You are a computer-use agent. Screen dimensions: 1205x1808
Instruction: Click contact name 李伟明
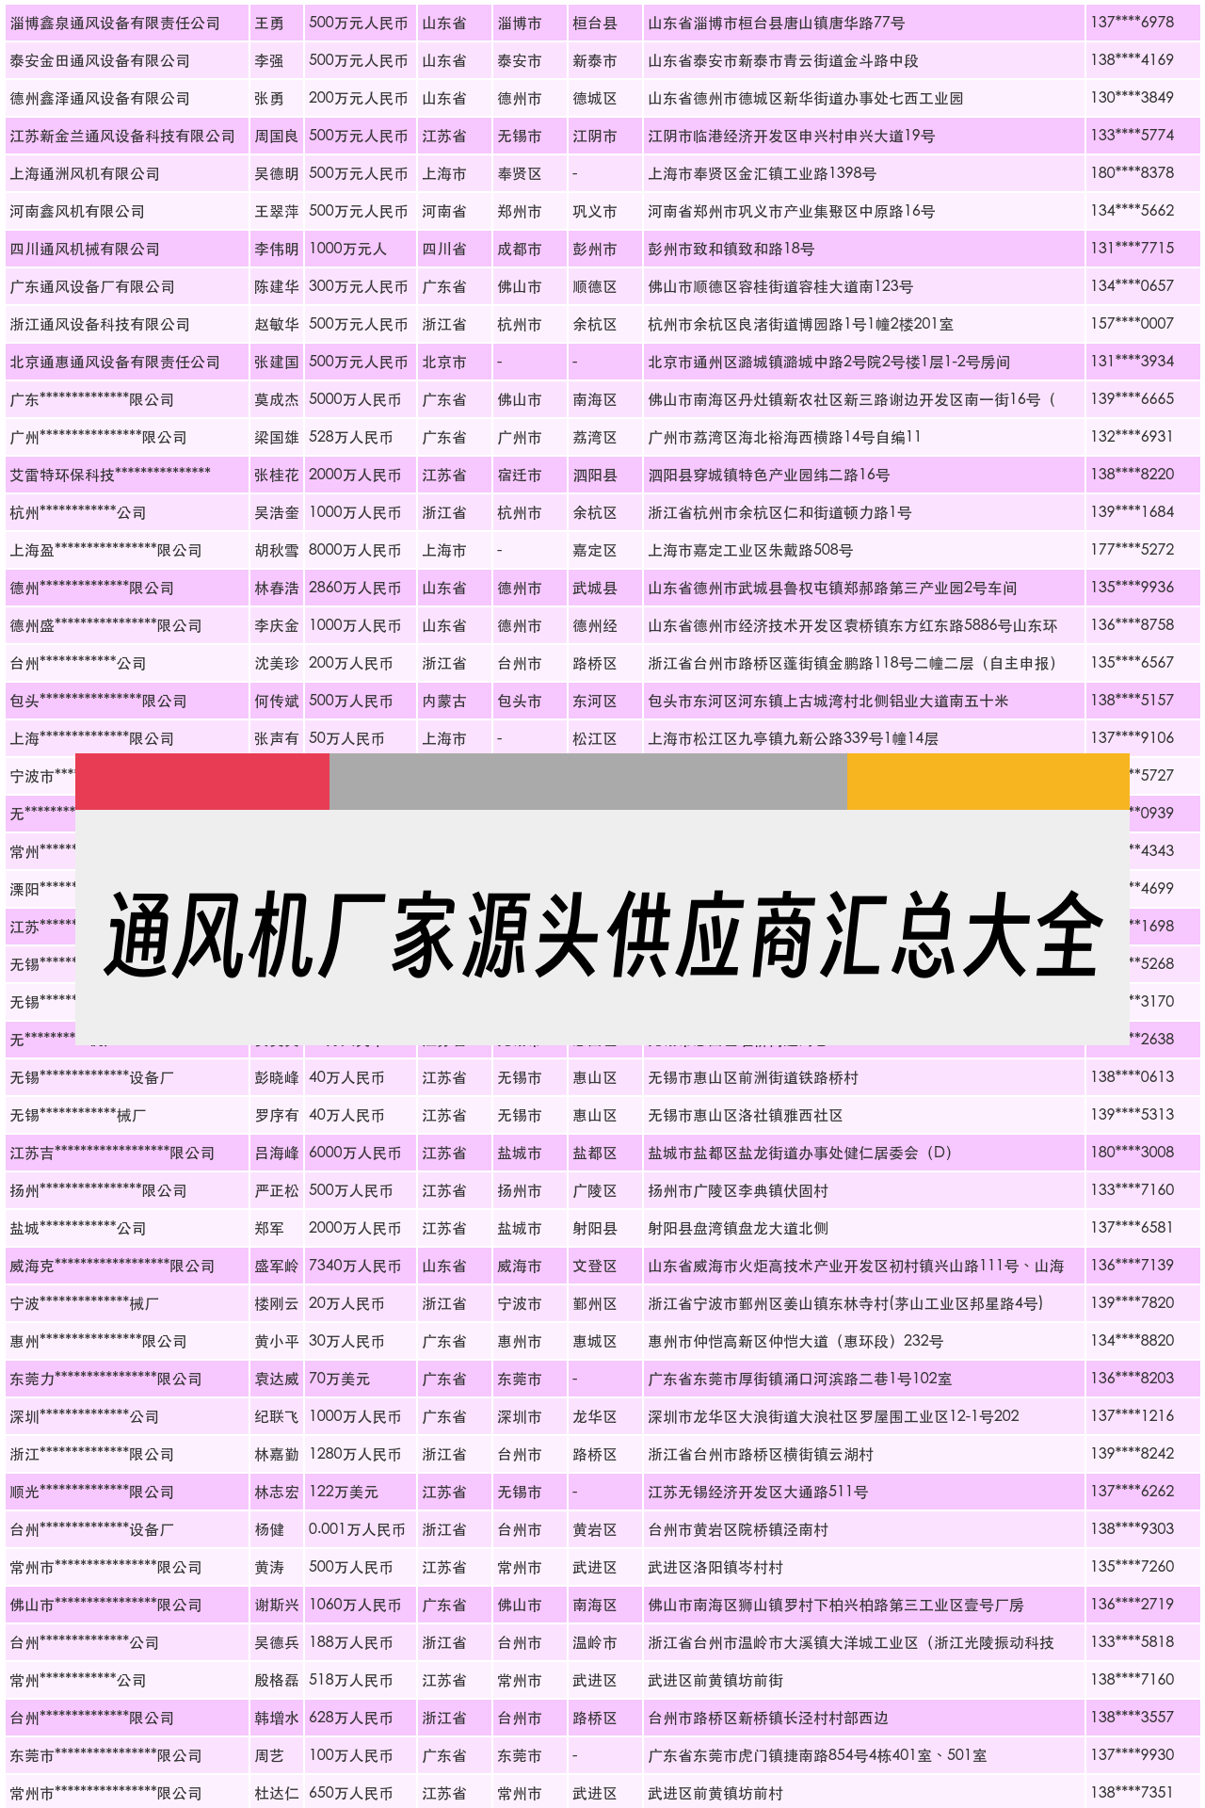(277, 249)
